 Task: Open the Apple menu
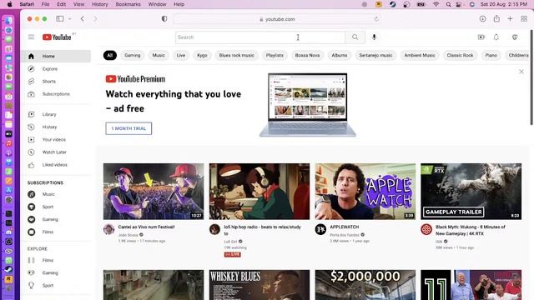tap(10, 4)
